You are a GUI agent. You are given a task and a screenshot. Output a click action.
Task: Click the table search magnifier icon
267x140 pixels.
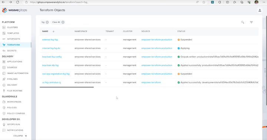tap(243, 22)
